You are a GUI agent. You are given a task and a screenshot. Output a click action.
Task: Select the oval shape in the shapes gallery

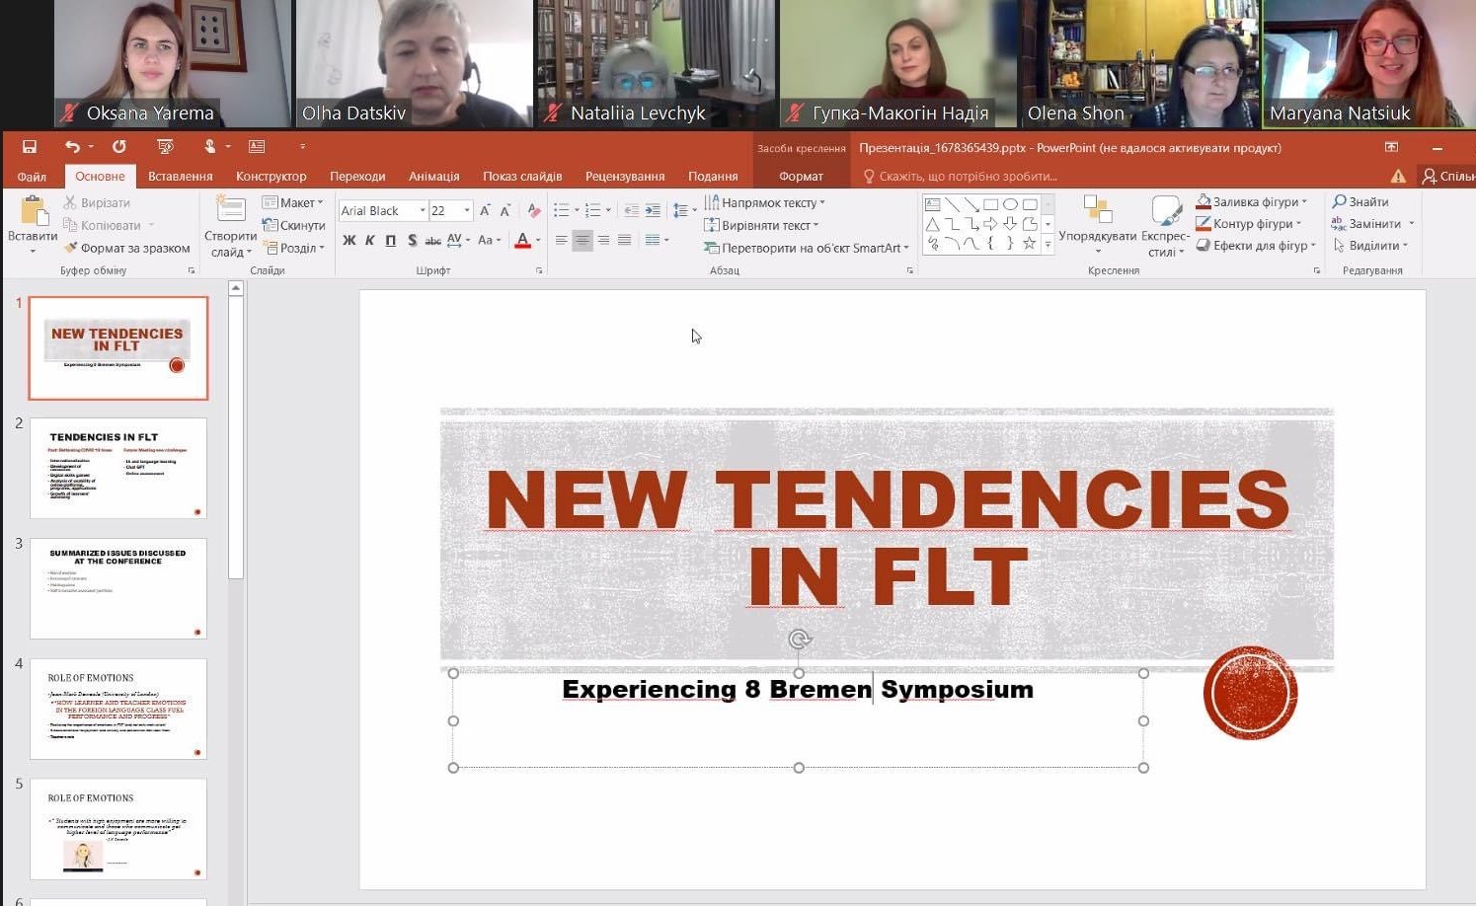tap(1009, 202)
